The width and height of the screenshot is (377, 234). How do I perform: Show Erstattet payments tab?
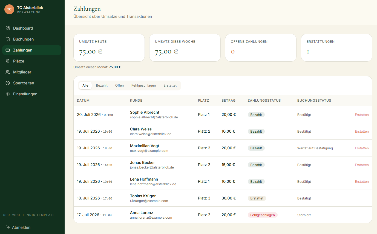point(170,85)
